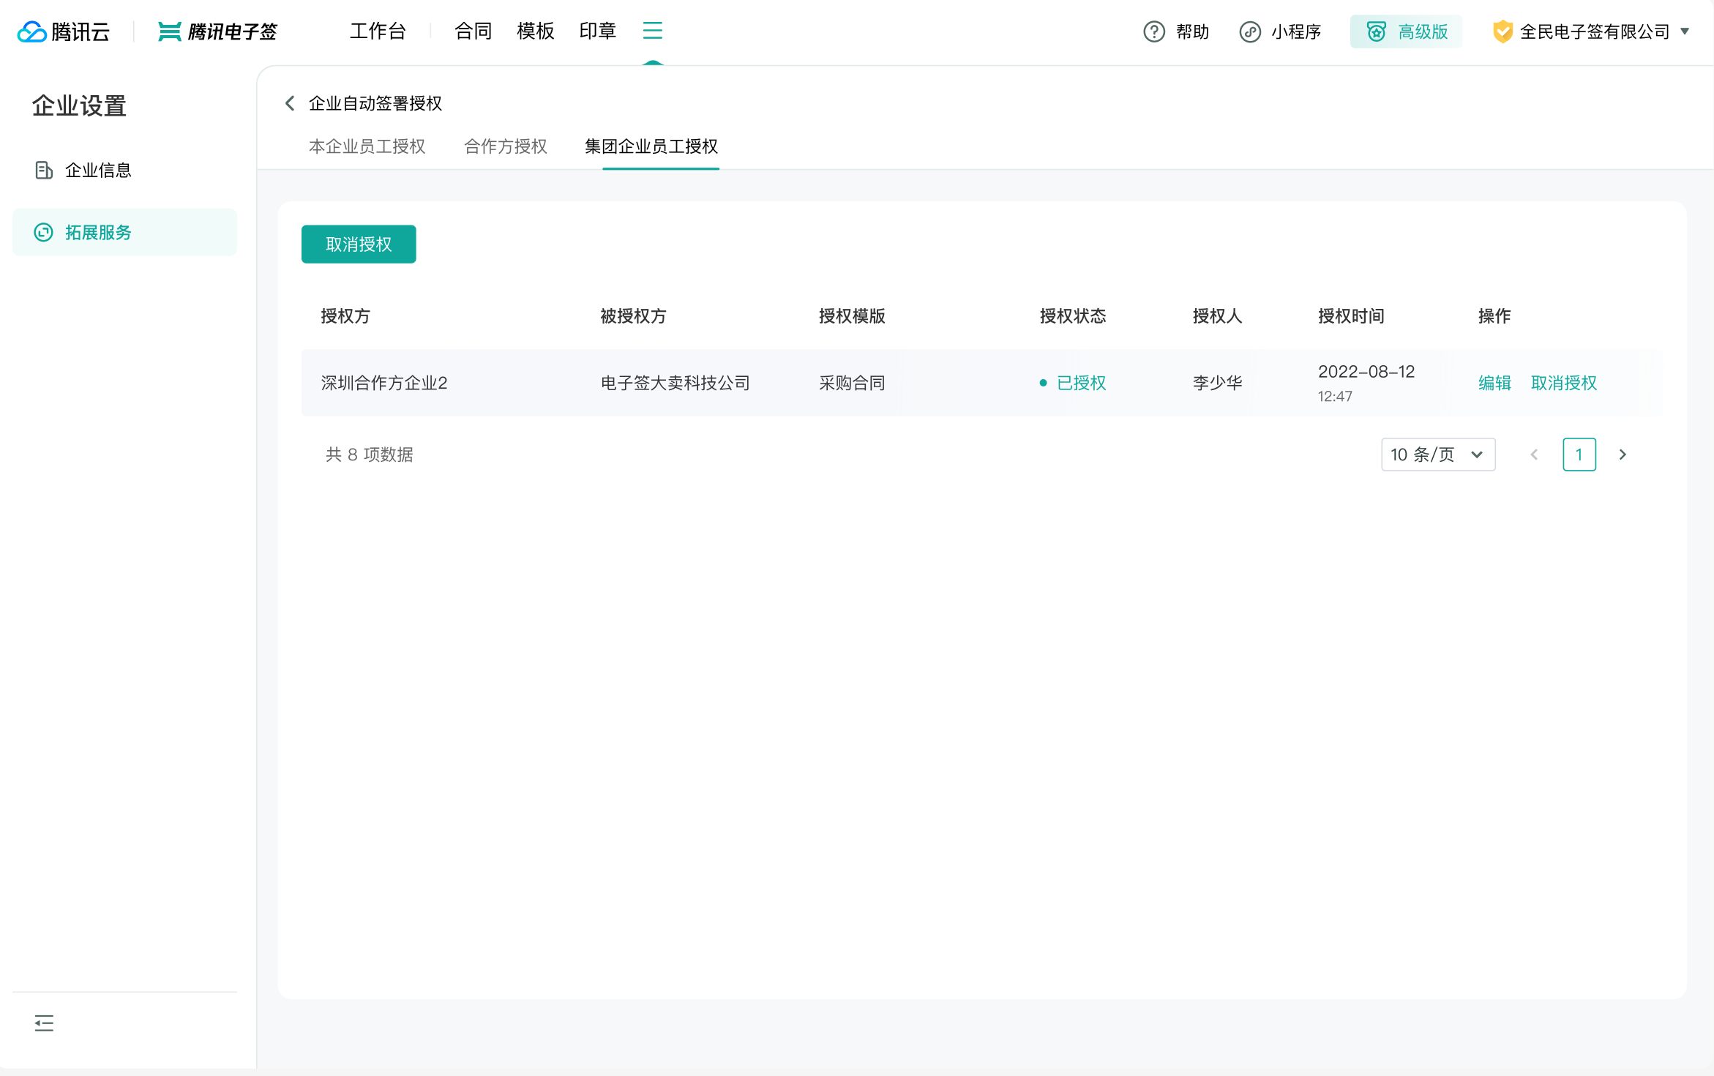
Task: Click the 企业信息 document icon in sidebar
Action: 44,170
